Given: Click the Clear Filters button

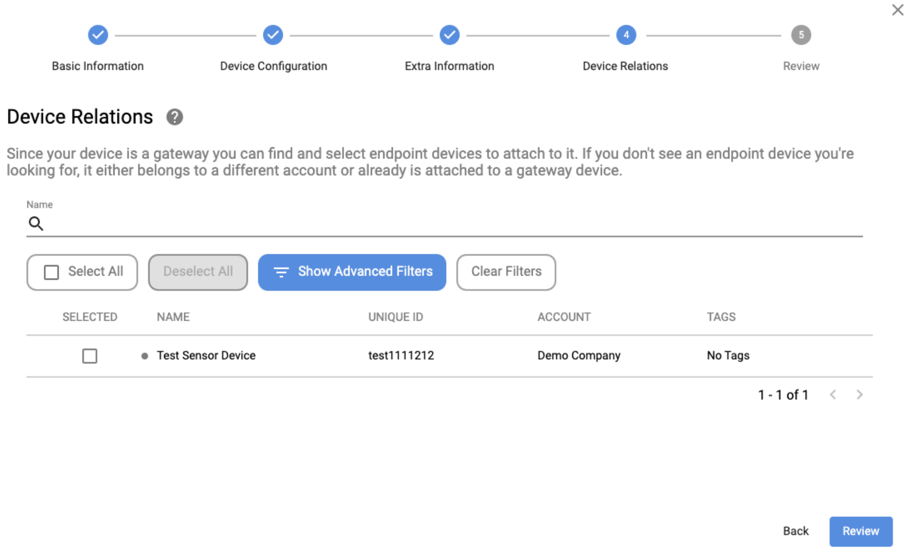Looking at the screenshot, I should [506, 272].
